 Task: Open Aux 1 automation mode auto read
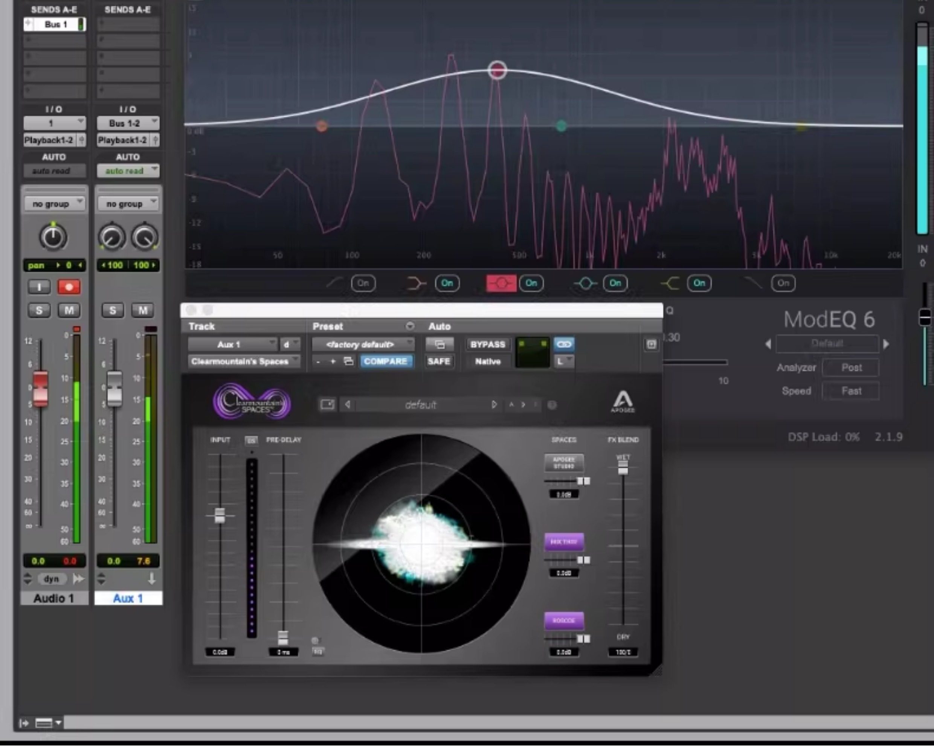pyautogui.click(x=128, y=171)
